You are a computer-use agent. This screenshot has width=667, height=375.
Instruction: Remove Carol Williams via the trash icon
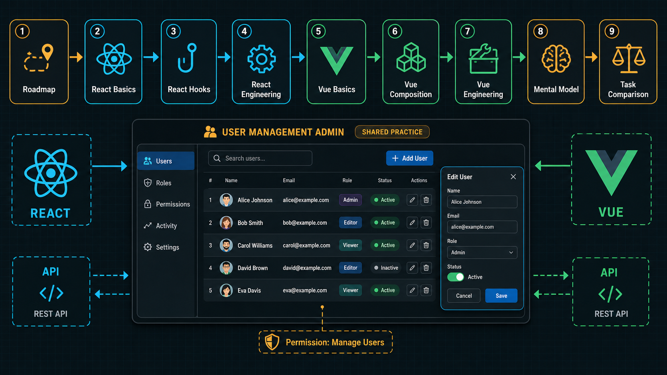click(426, 245)
